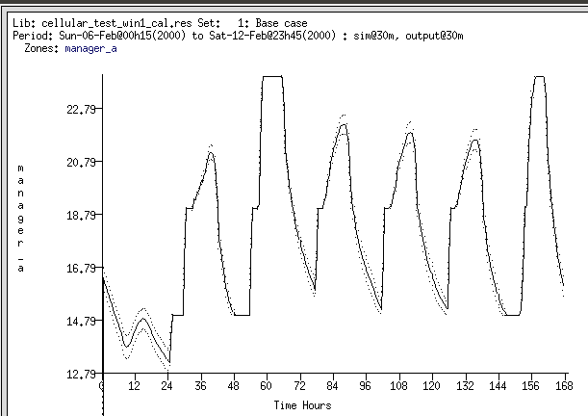Screen dimensions: 588x416
Task: Click the 48 hour x-axis marker
Action: (232, 386)
